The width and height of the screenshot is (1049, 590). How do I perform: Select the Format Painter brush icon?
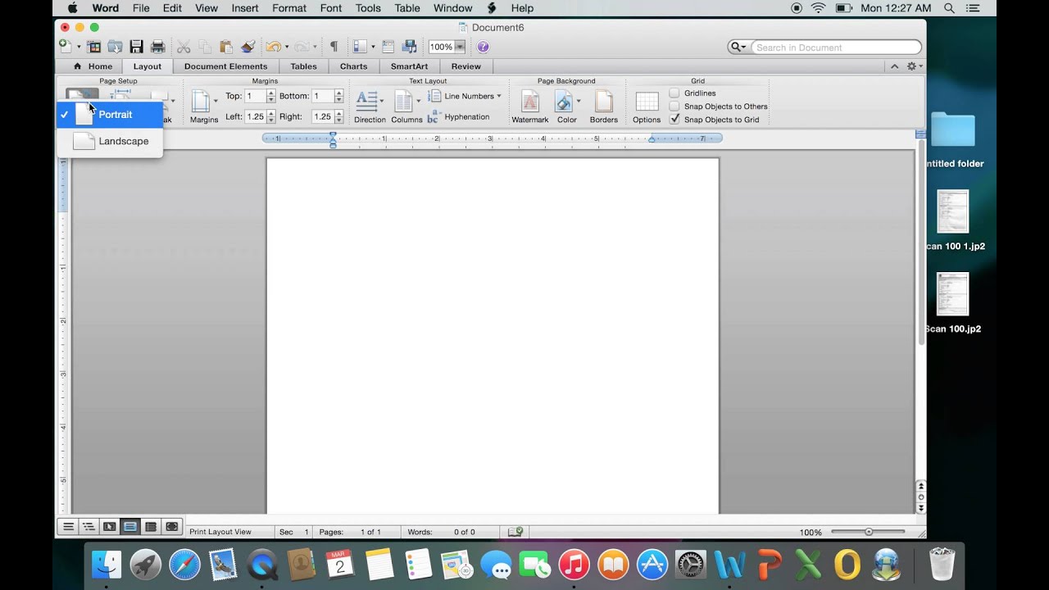pyautogui.click(x=248, y=47)
